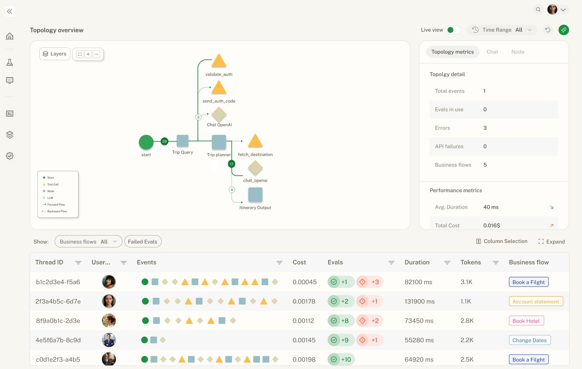Screen dimensions: 582x369
Task: Toggle the Live view switch
Action: tap(453, 30)
